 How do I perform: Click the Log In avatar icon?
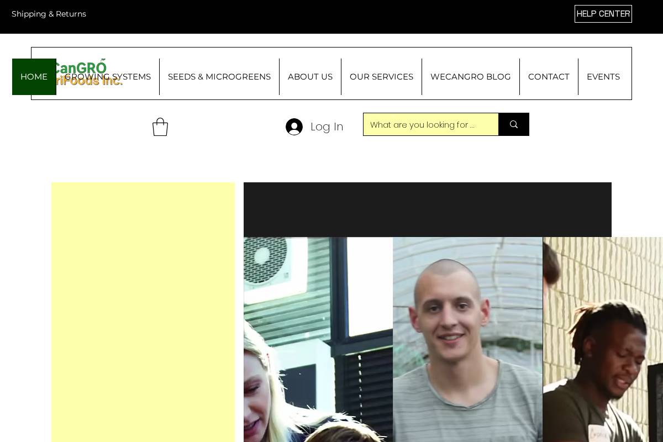click(294, 127)
